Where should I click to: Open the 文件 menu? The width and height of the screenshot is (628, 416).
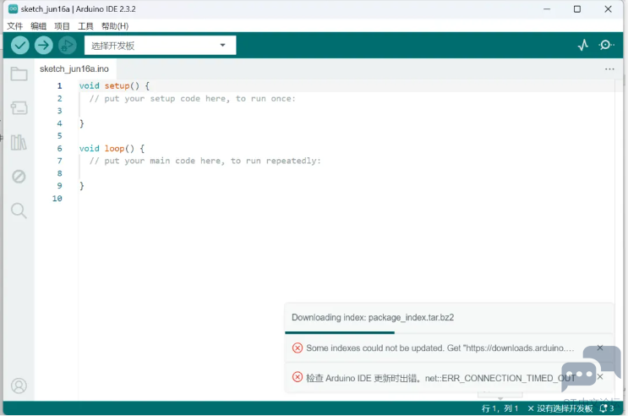(15, 26)
